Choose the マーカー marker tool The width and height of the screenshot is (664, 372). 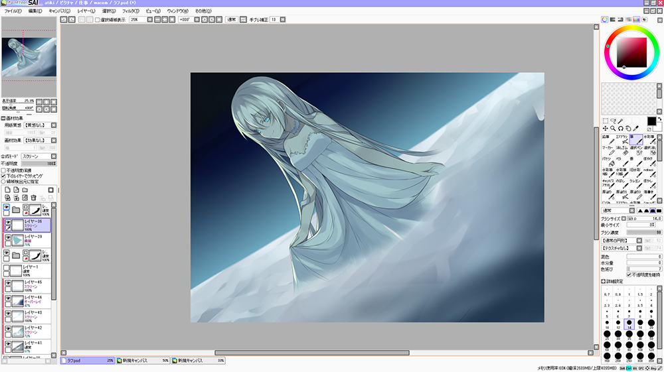click(608, 151)
